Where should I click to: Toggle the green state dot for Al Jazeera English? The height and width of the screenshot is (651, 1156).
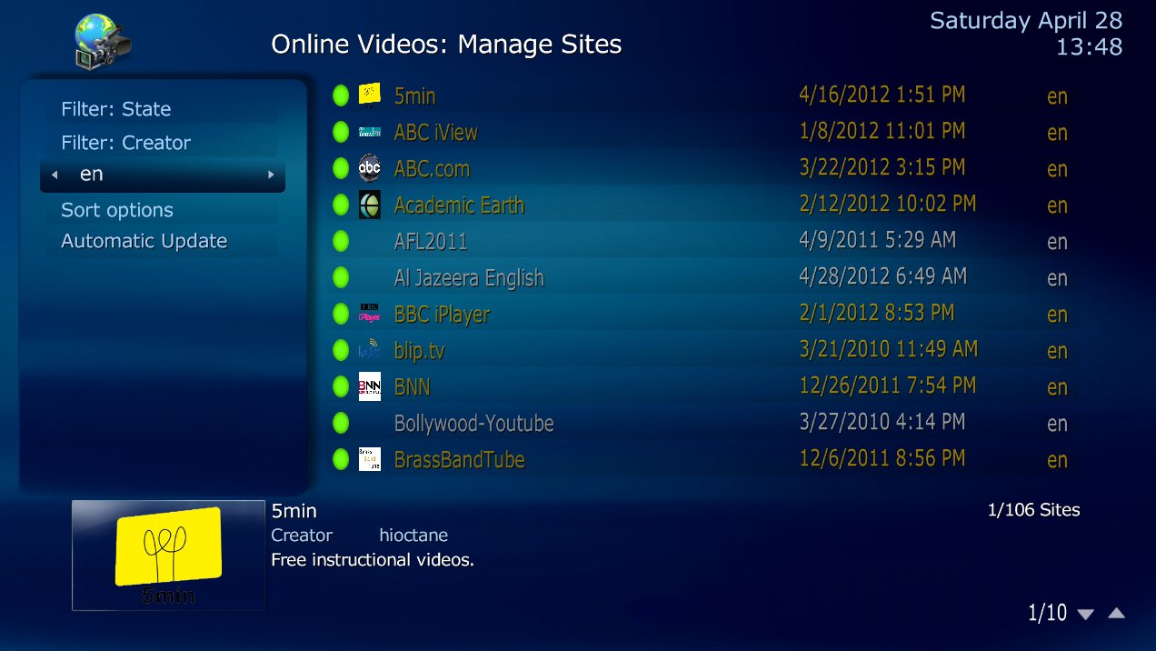[341, 277]
